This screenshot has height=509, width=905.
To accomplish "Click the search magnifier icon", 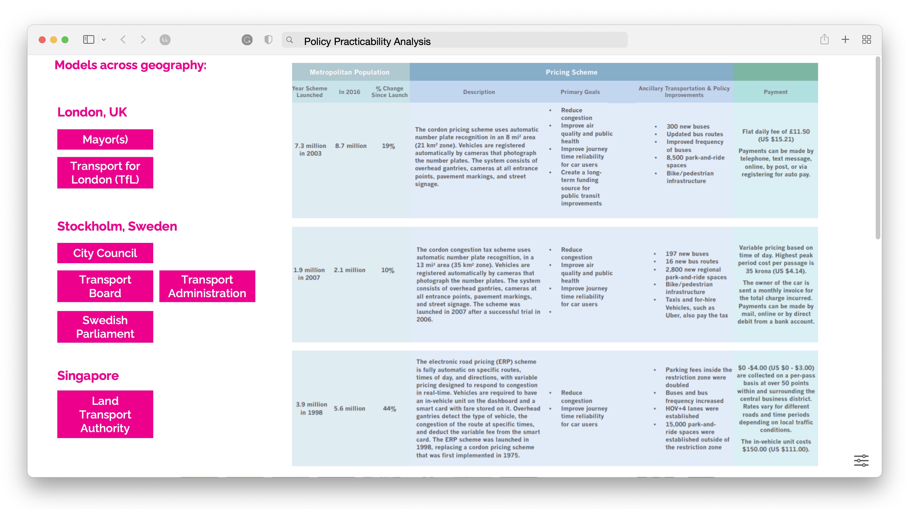I will point(289,40).
